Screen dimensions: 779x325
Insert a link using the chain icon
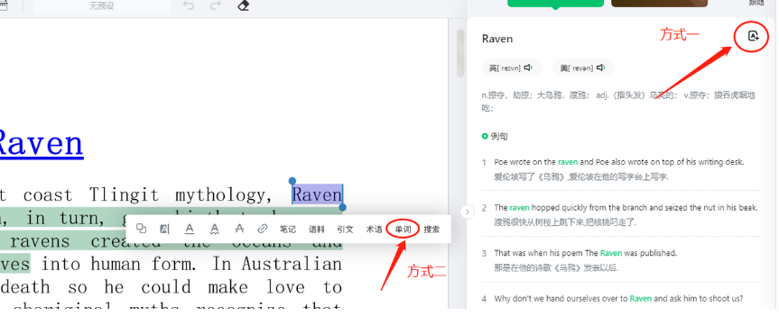263,229
